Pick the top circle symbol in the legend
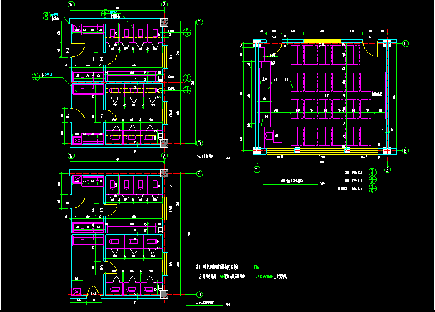Image resolution: width=435 pixels, height=312 pixels. (x=373, y=172)
